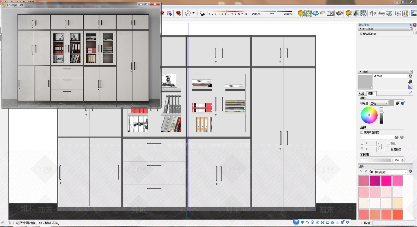This screenshot has width=417, height=227.
Task: Open Enscape sound source speaker icon
Action: point(372,13)
